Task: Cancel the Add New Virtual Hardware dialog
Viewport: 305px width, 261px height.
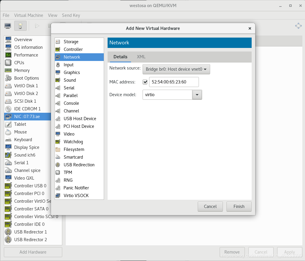Action: [210, 207]
